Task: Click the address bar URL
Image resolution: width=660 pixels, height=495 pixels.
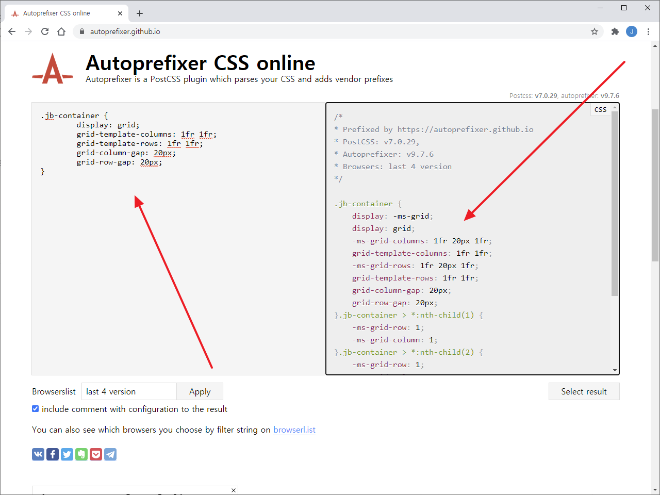Action: (x=125, y=31)
